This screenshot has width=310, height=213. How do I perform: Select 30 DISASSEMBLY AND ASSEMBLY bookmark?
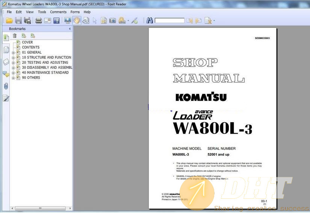point(47,67)
